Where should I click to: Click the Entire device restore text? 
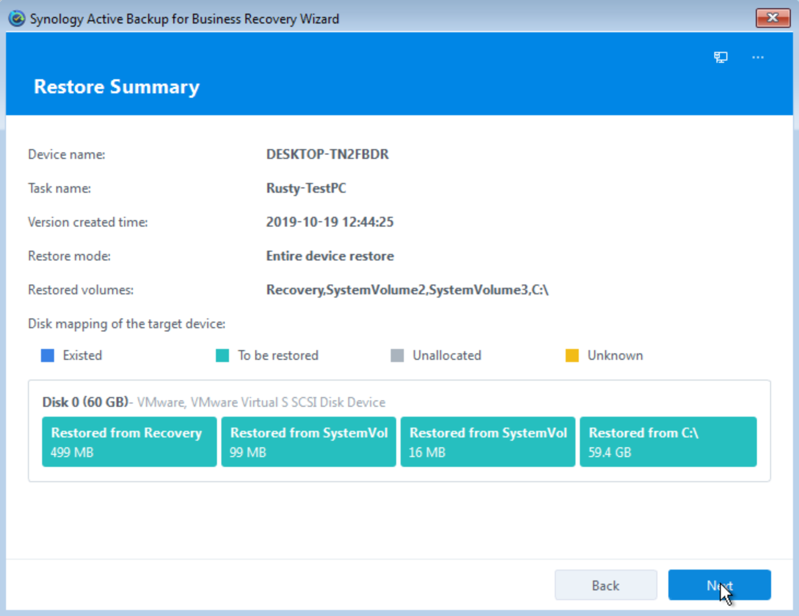(330, 256)
